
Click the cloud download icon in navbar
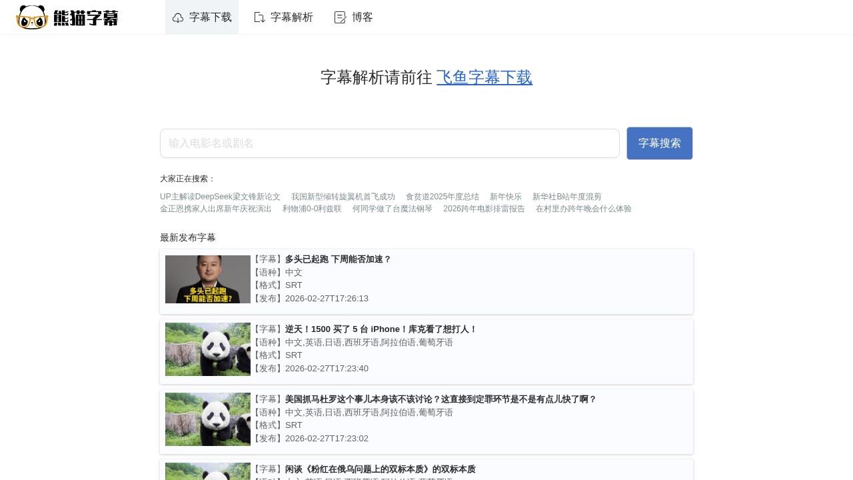coord(178,17)
